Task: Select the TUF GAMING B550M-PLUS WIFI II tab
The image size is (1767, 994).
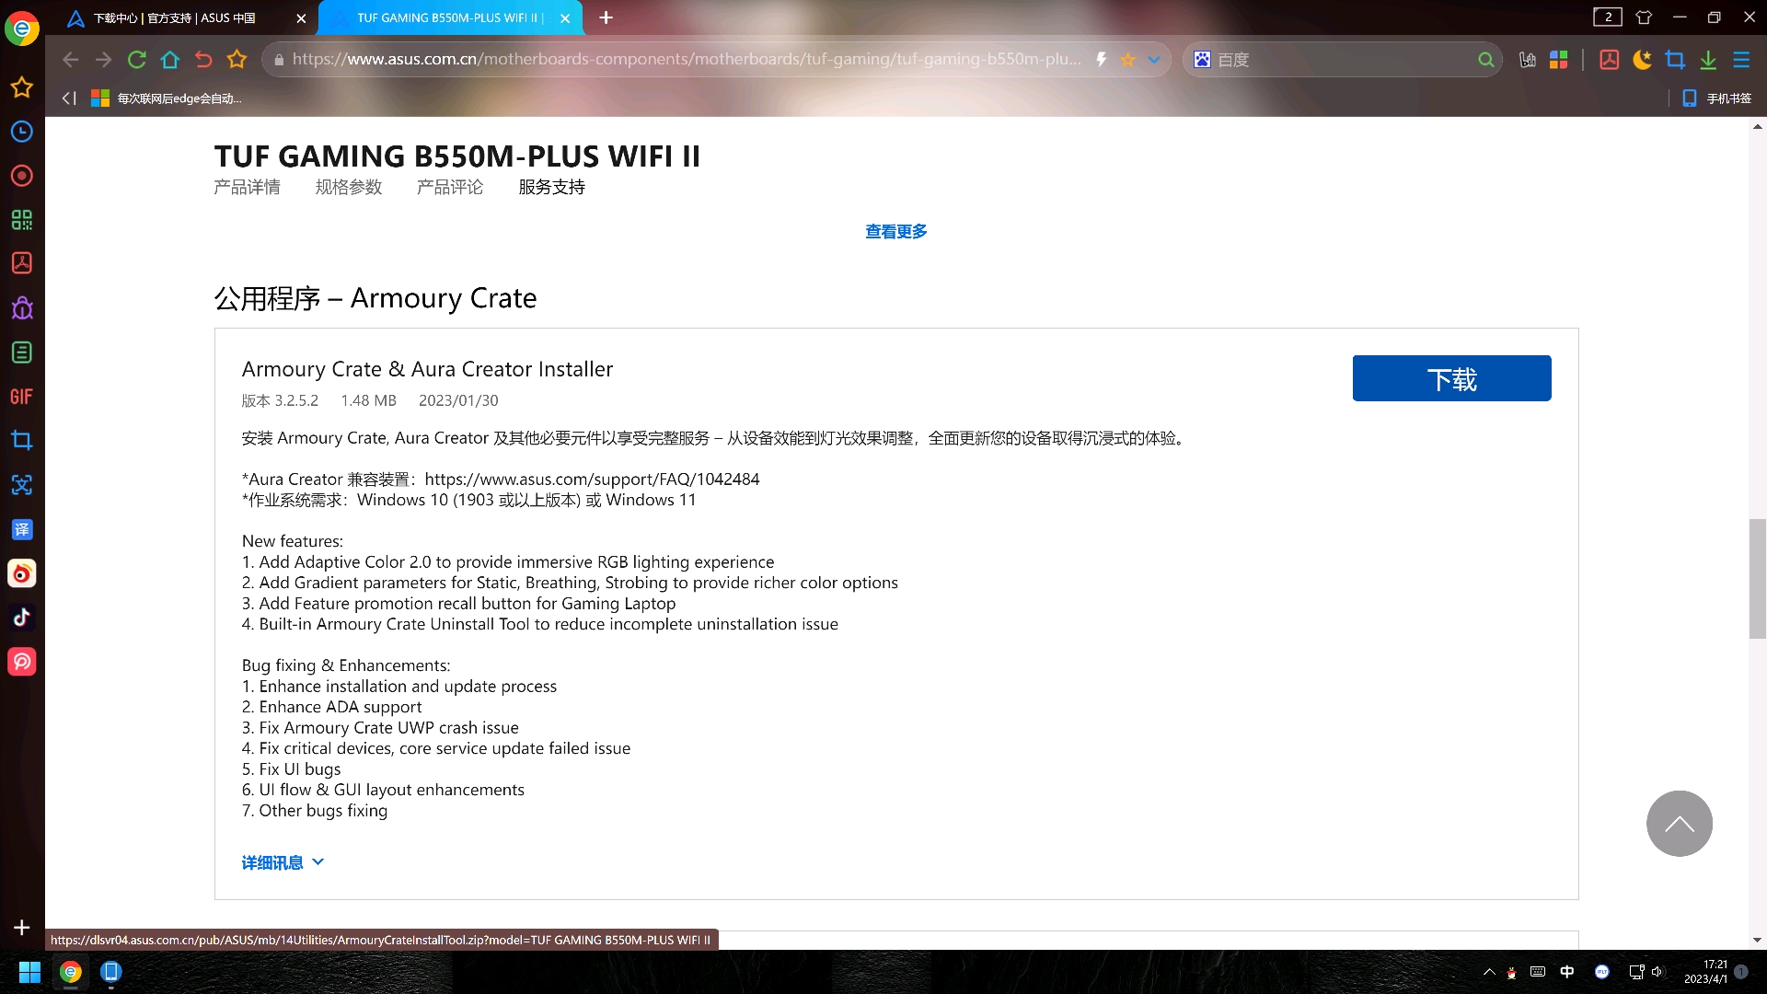Action: 451,17
